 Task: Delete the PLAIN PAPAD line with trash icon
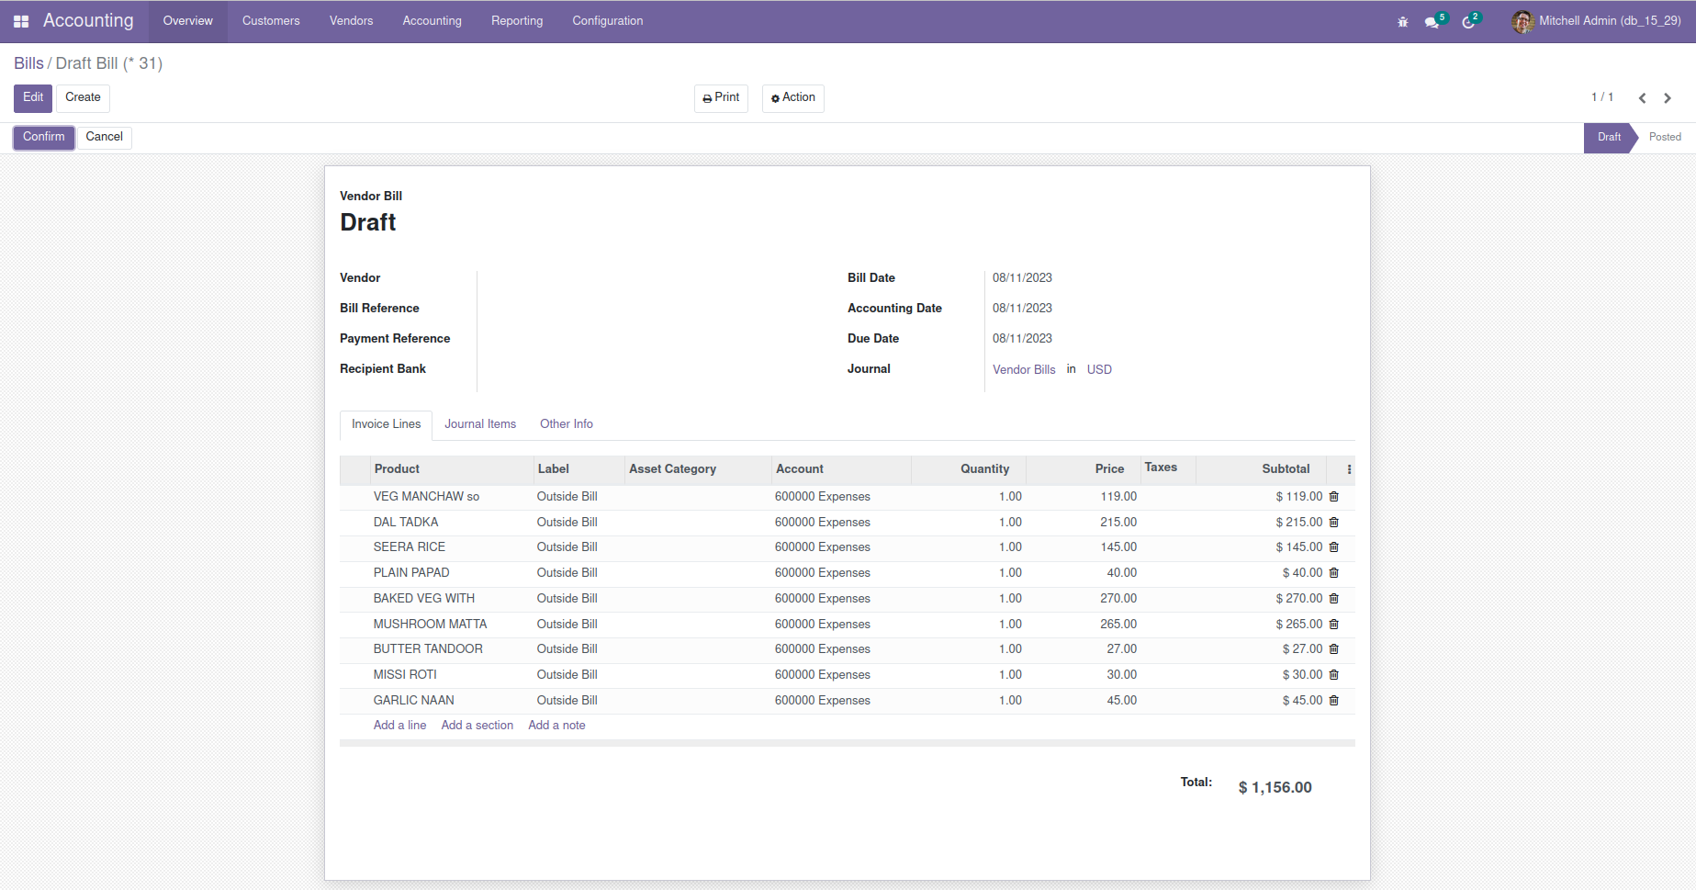[1334, 573]
